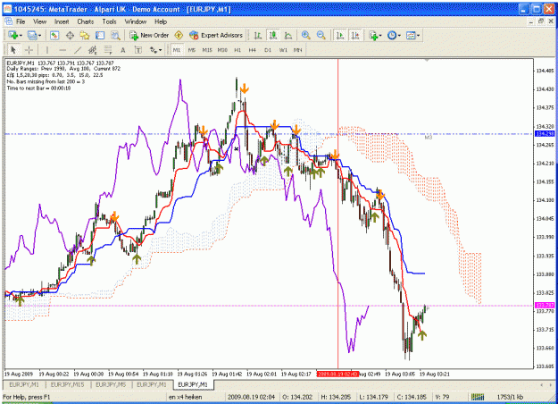Open the Navigator folder icon
The height and width of the screenshot is (404, 558).
coord(85,35)
